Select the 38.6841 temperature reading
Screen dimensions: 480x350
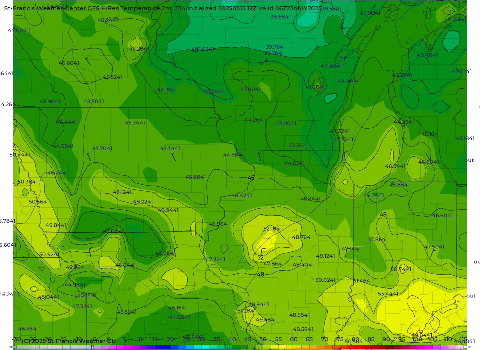280,17
